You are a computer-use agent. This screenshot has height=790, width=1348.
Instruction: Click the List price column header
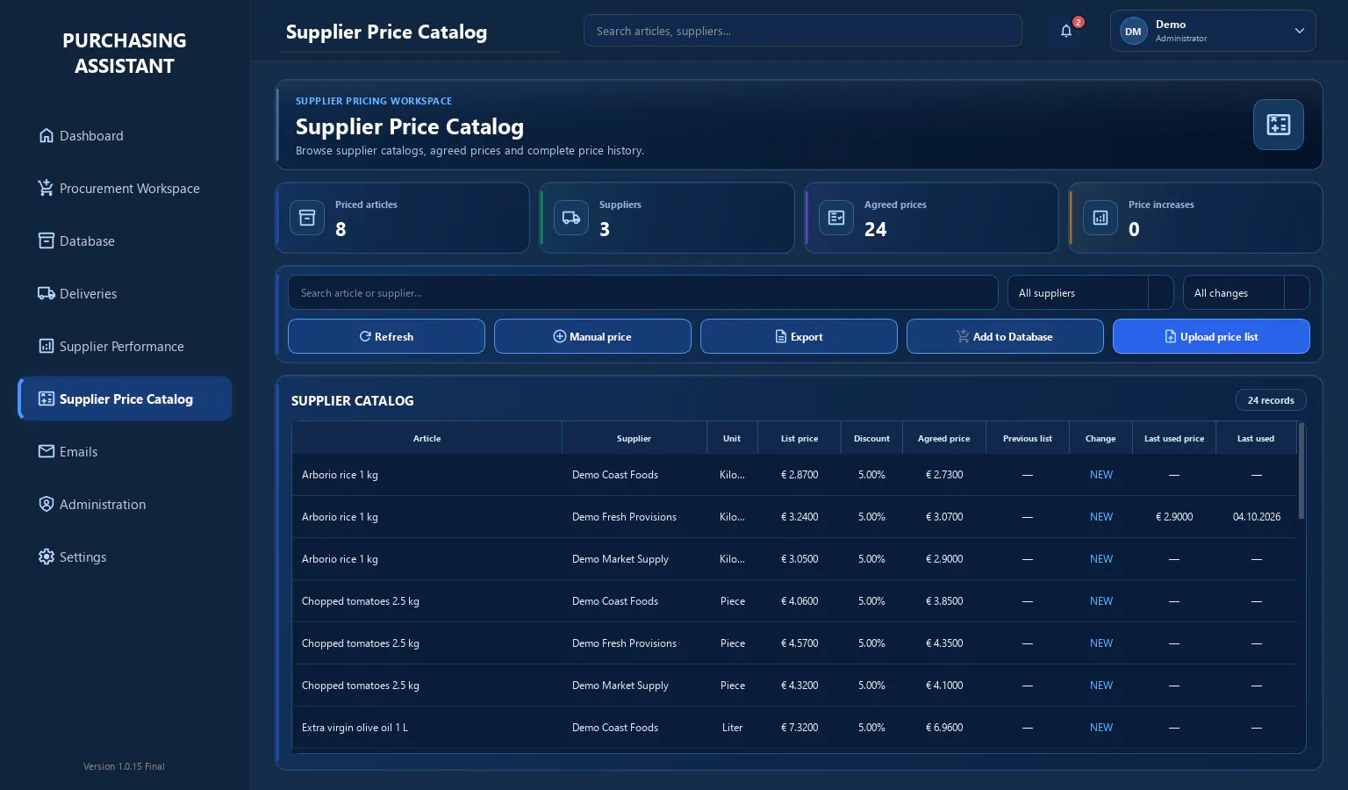(799, 438)
